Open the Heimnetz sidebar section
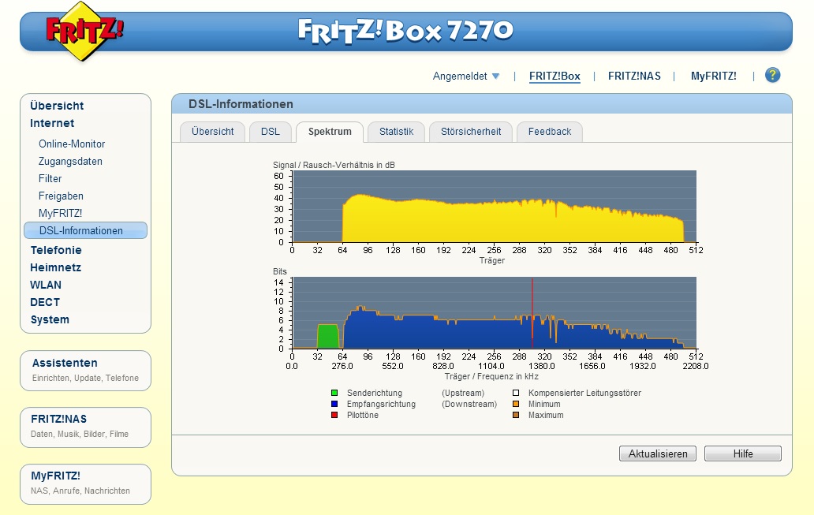 pyautogui.click(x=55, y=268)
